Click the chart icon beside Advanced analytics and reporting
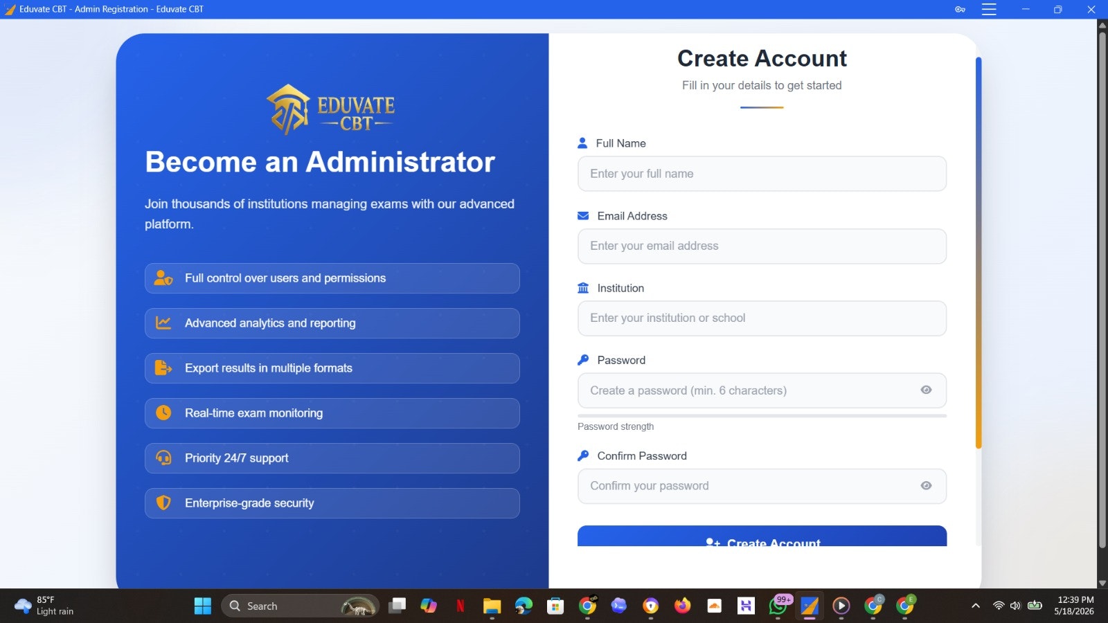1108x623 pixels. pyautogui.click(x=163, y=323)
